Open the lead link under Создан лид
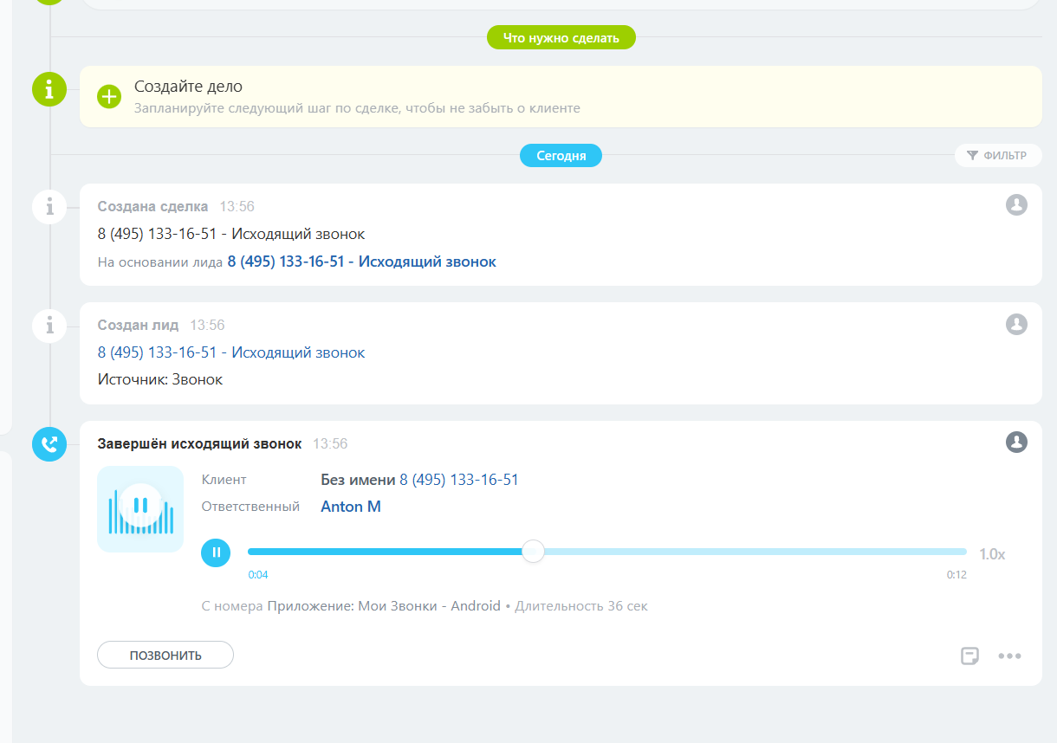This screenshot has height=743, width=1057. 231,352
